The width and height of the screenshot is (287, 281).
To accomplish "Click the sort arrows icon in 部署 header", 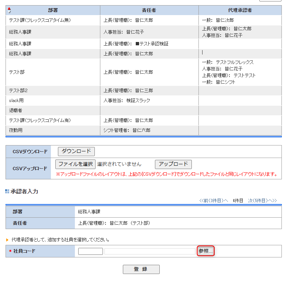I will click(x=9, y=10).
